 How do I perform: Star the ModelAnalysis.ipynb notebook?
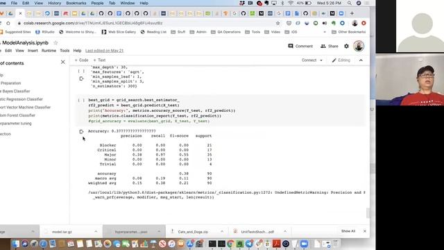coord(55,43)
